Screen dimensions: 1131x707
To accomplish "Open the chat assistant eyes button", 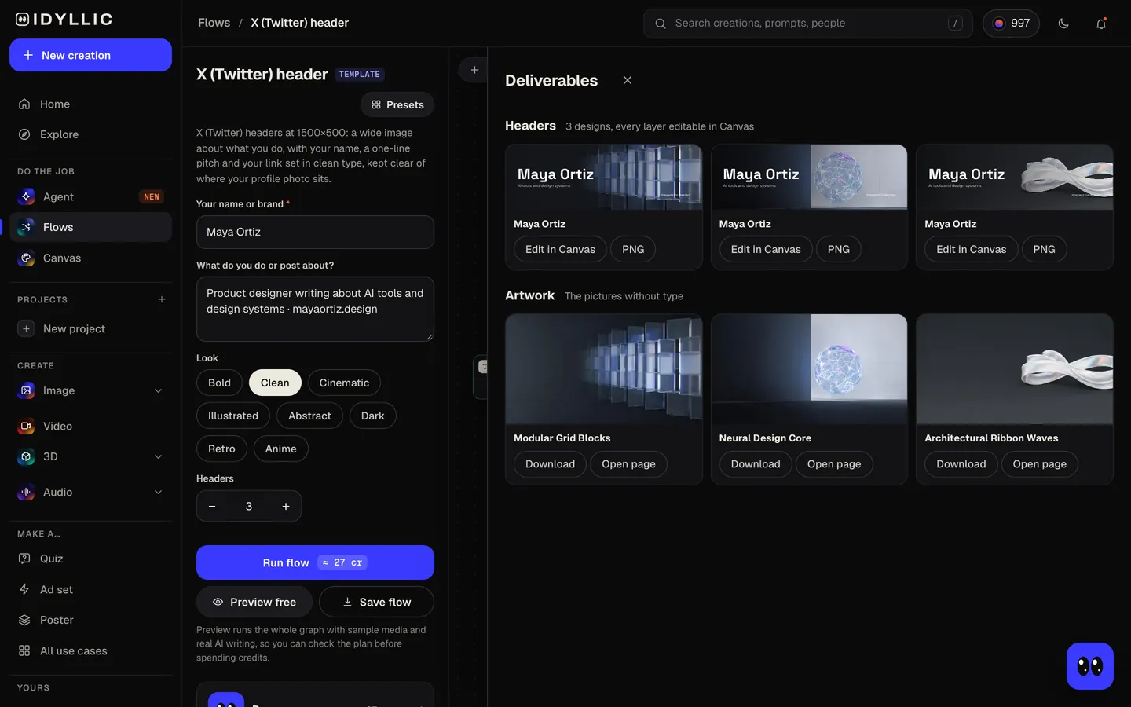I will (1090, 666).
